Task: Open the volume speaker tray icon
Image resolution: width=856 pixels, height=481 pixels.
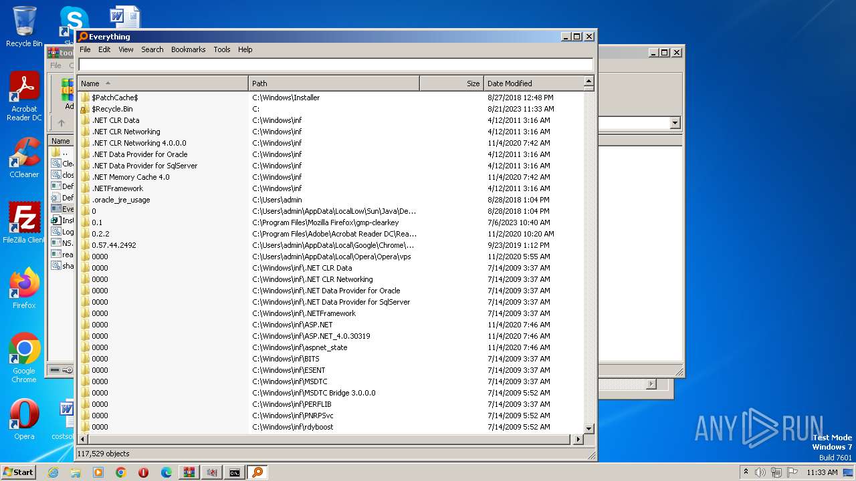Action: point(760,472)
